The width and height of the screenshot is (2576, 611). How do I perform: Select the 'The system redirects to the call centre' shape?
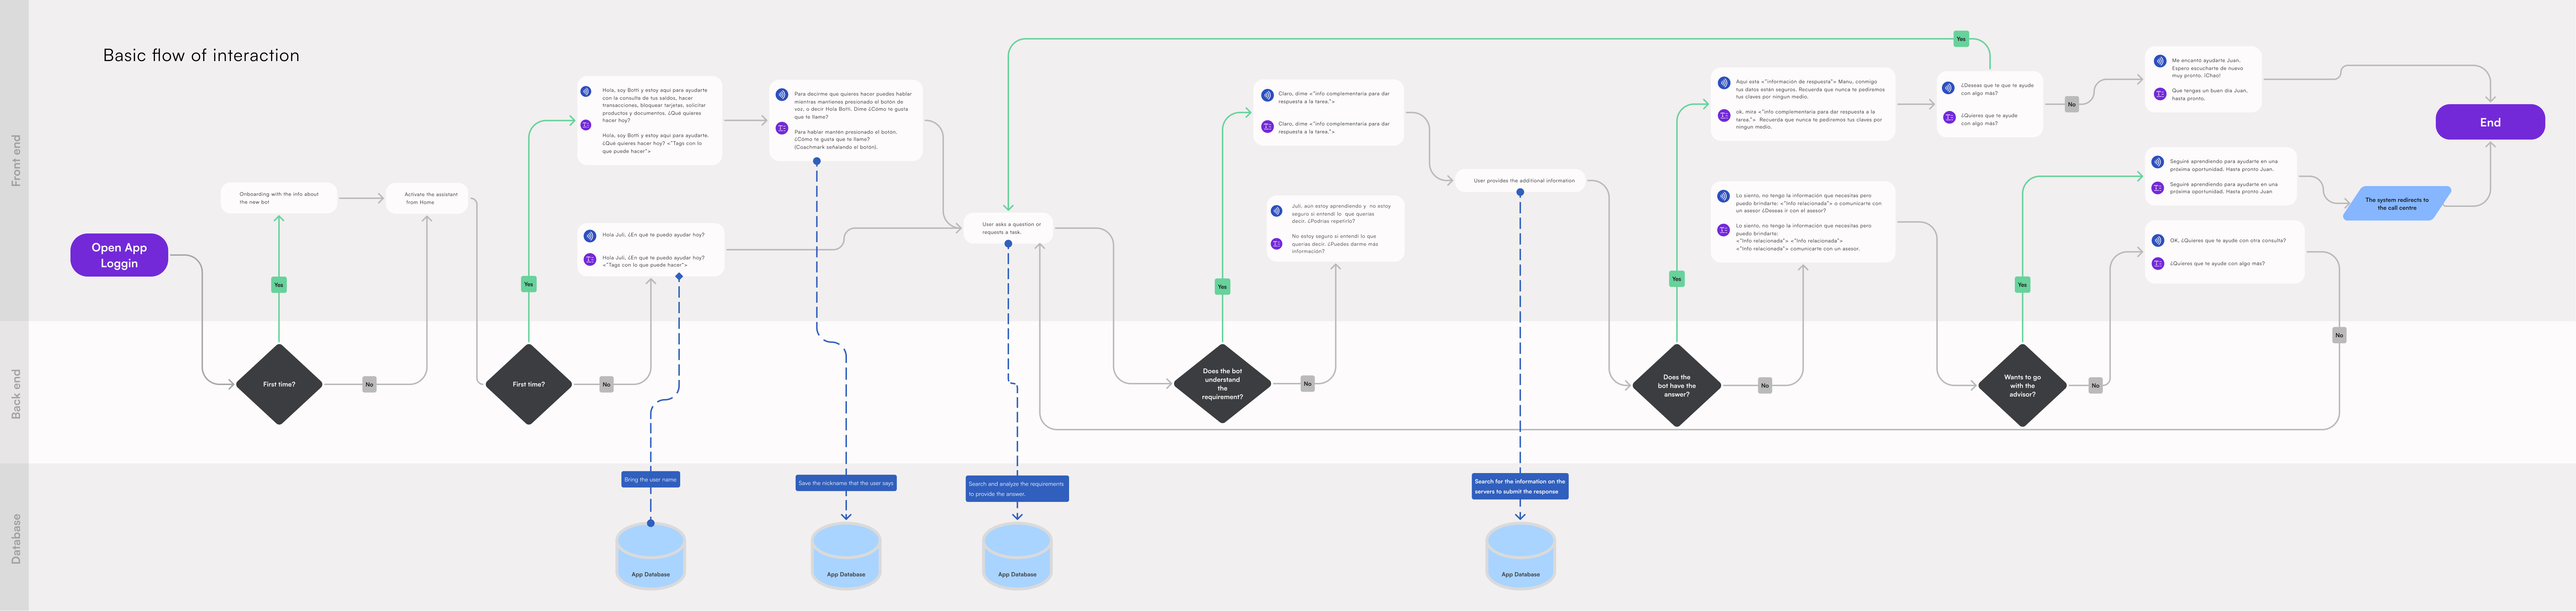[x=2397, y=203]
